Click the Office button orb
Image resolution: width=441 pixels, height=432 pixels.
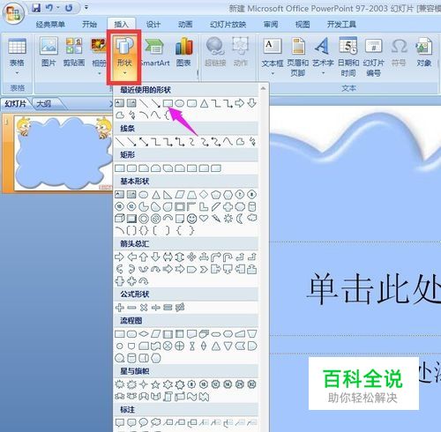click(13, 13)
